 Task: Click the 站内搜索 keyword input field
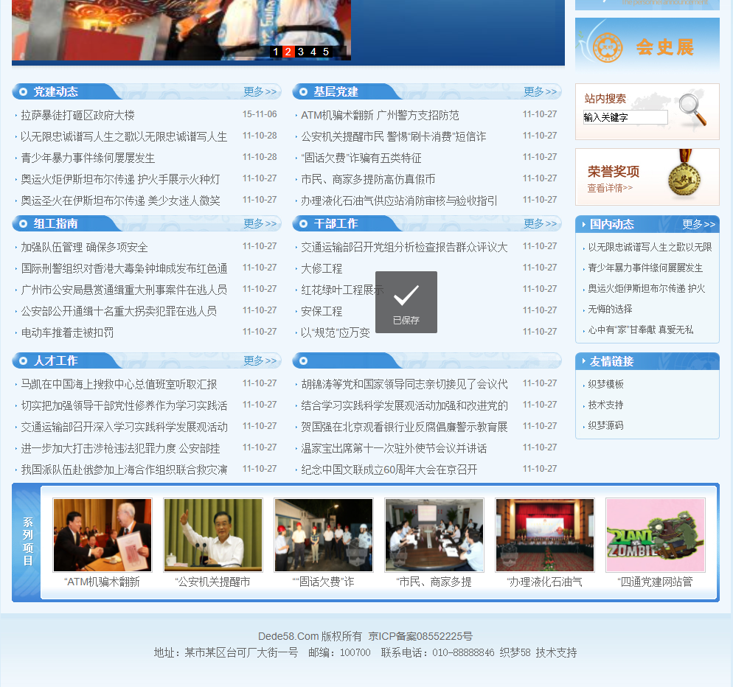pos(625,117)
